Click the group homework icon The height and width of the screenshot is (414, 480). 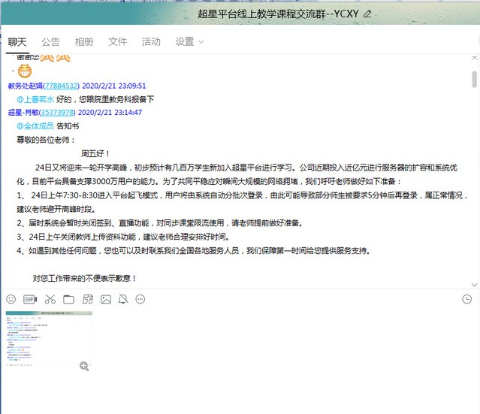point(87,299)
